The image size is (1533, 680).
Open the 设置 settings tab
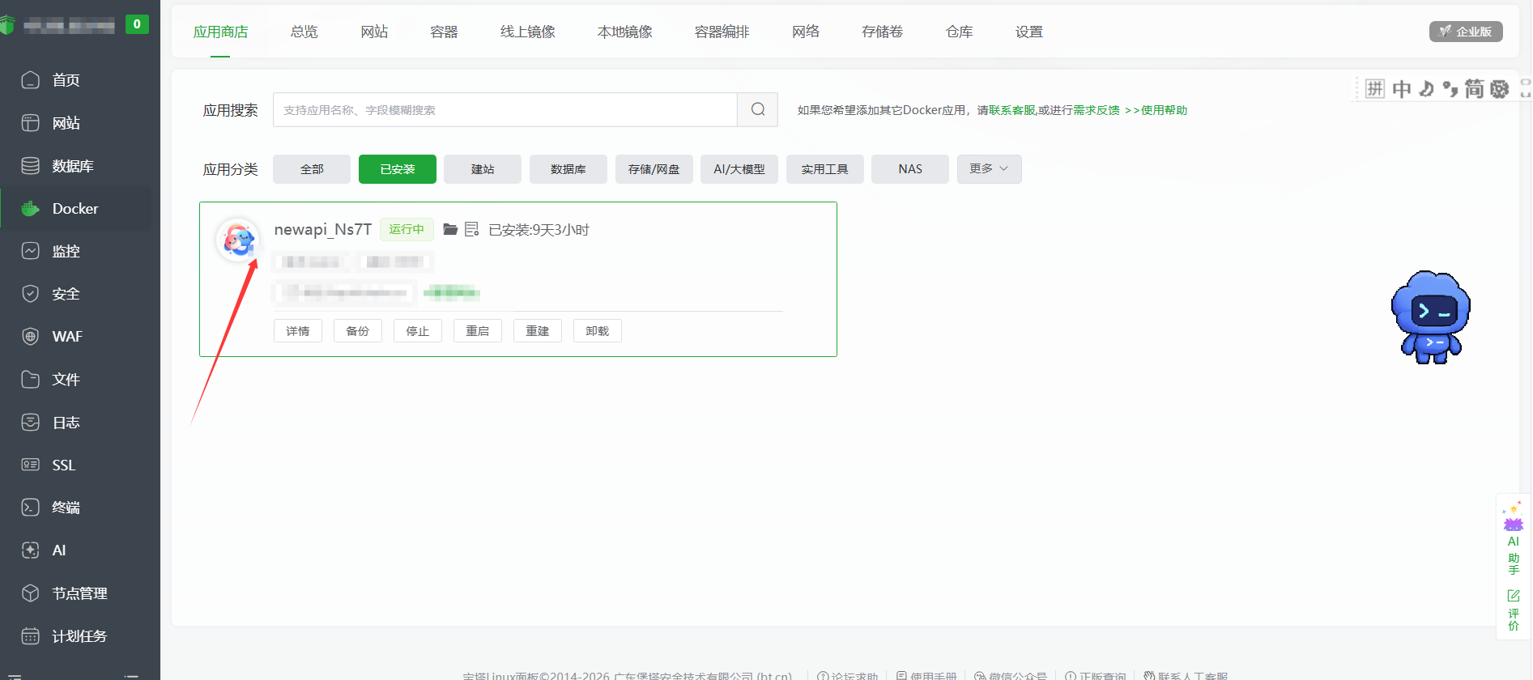1029,32
